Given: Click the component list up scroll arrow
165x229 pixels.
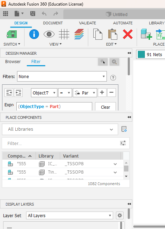Looking at the screenshot, I should tap(126, 163).
